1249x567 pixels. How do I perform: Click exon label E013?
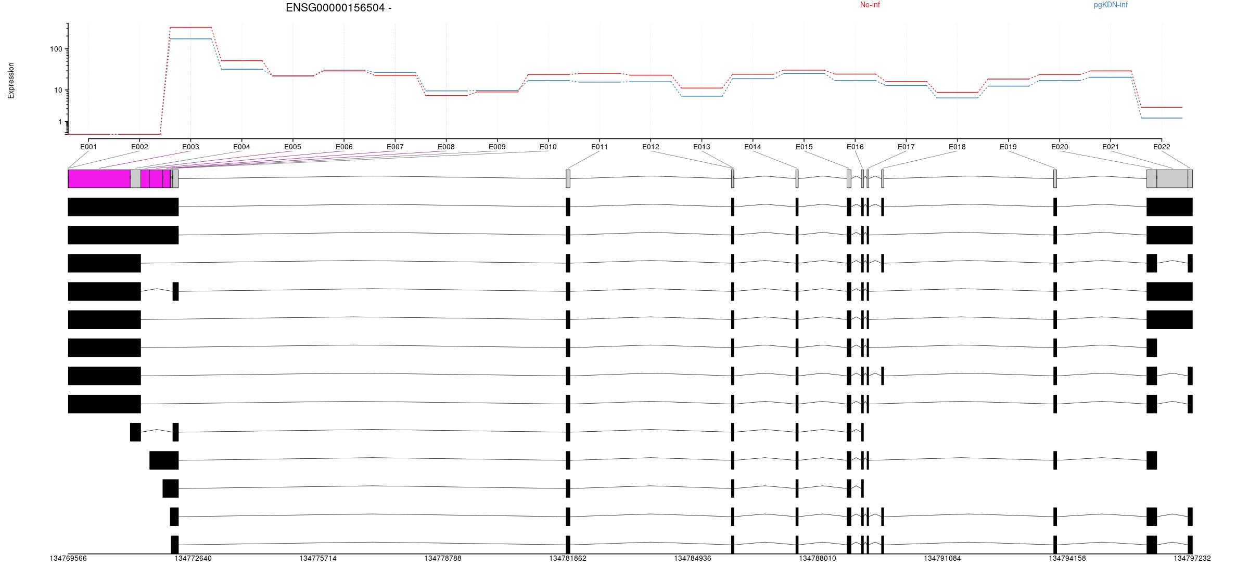pos(702,147)
